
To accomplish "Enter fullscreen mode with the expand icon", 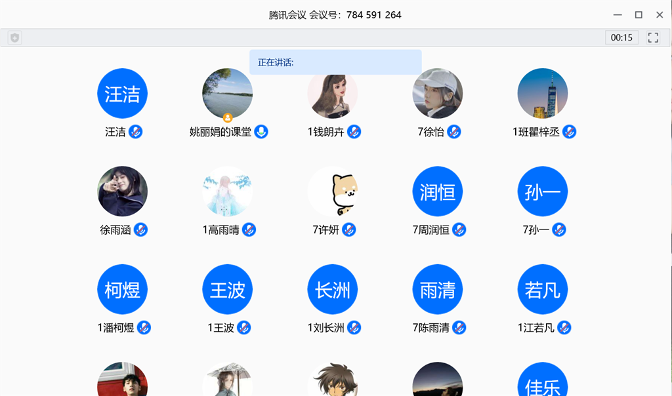I will pyautogui.click(x=653, y=37).
